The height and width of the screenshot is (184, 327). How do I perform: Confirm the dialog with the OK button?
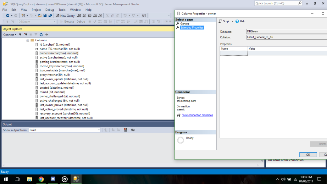(x=308, y=154)
